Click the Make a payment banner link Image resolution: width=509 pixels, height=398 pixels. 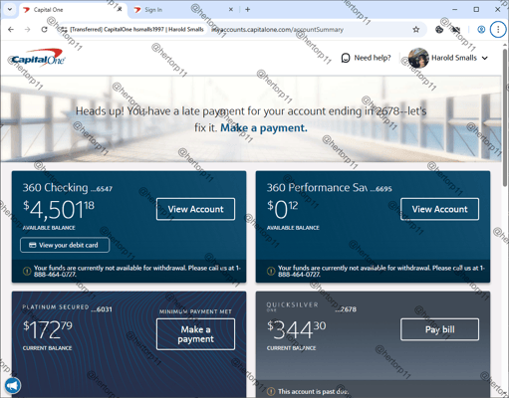pyautogui.click(x=264, y=128)
